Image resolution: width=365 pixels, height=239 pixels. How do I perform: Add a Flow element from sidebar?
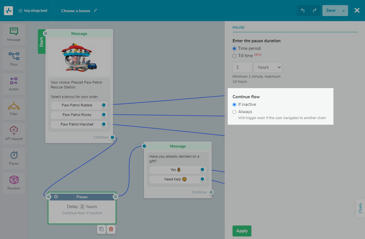coord(14,59)
